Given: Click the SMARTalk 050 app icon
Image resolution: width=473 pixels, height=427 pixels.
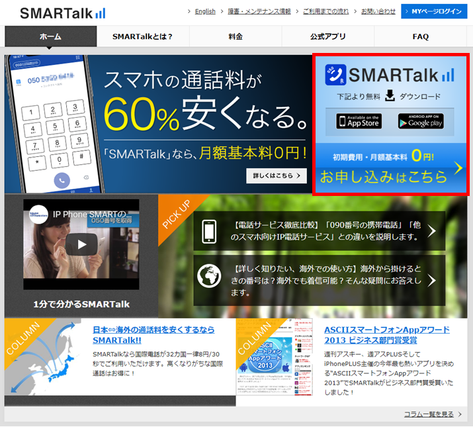Looking at the screenshot, I should pos(335,75).
